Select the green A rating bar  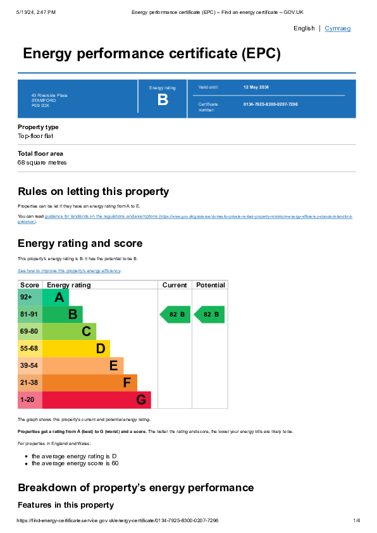click(56, 297)
